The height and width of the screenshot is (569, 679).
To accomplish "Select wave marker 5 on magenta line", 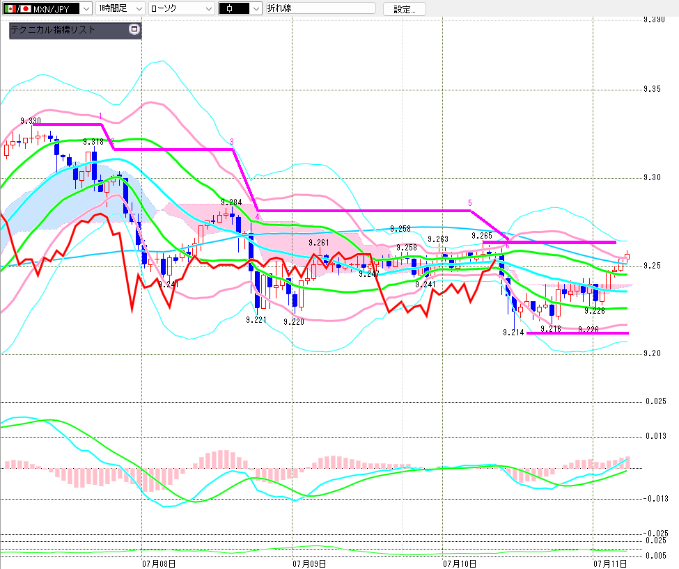I will (470, 203).
